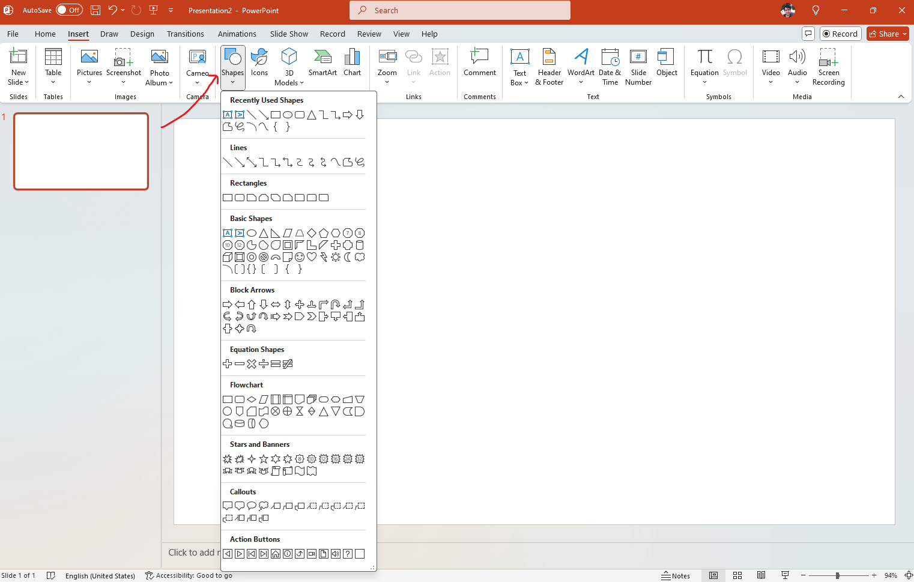Start recording with the Record button

coord(840,33)
